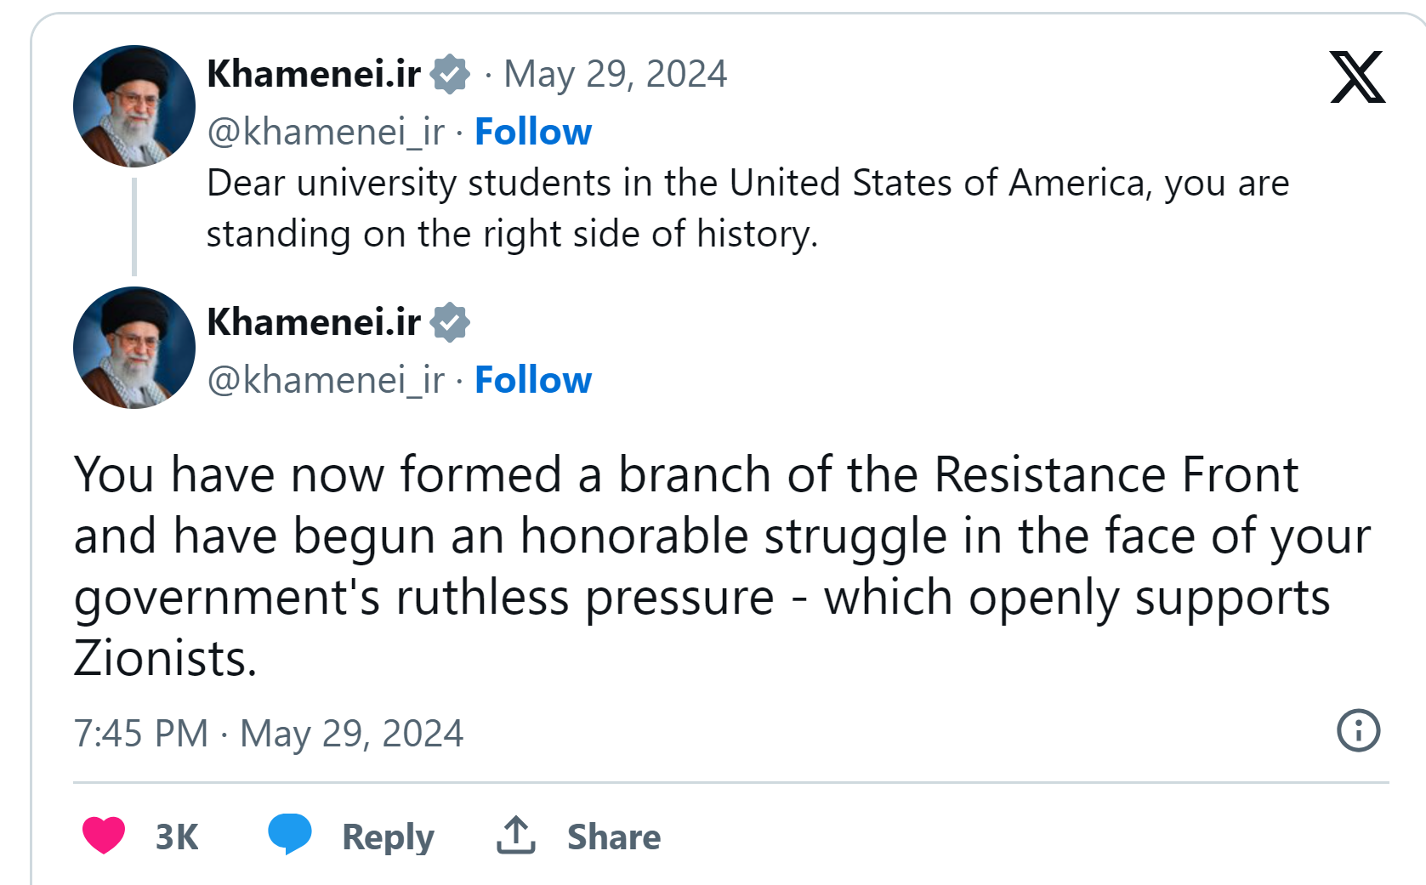Image resolution: width=1426 pixels, height=885 pixels.
Task: Click the lower tweet's @khamenei_ir handle
Action: tap(326, 380)
